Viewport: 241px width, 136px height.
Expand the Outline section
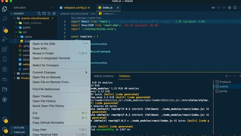click(x=19, y=128)
